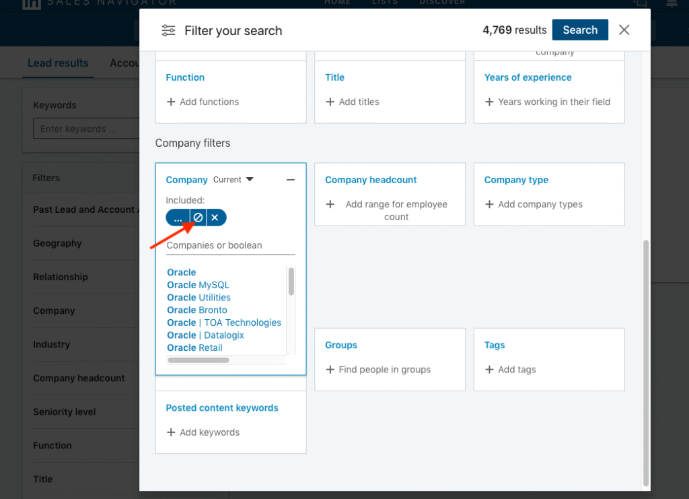
Task: Remove the included company pill with X
Action: (215, 218)
